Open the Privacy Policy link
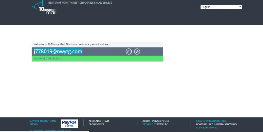Screen dimensions: 263x132 pos(161,121)
